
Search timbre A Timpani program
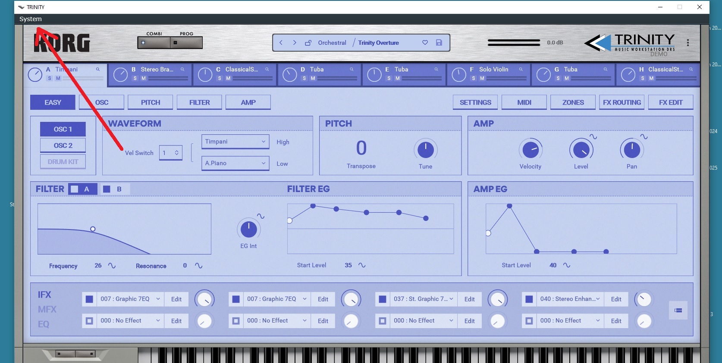coord(98,69)
